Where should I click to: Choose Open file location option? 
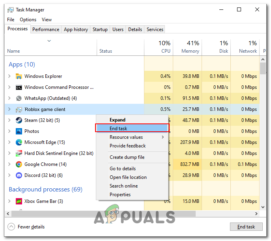(132, 177)
